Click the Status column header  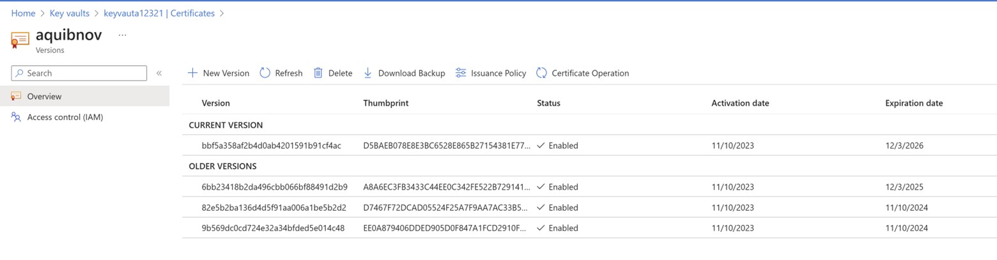tap(548, 103)
